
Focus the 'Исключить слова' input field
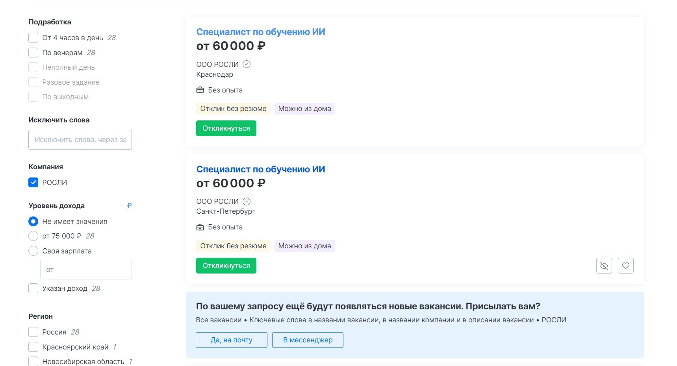pyautogui.click(x=80, y=140)
